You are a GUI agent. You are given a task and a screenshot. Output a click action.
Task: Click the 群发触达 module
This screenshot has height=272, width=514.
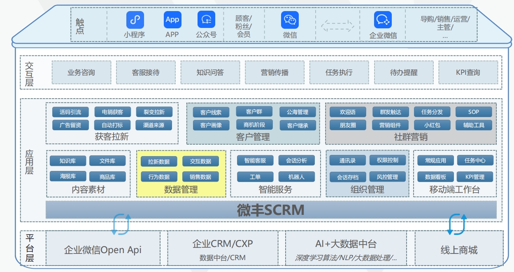click(x=390, y=112)
